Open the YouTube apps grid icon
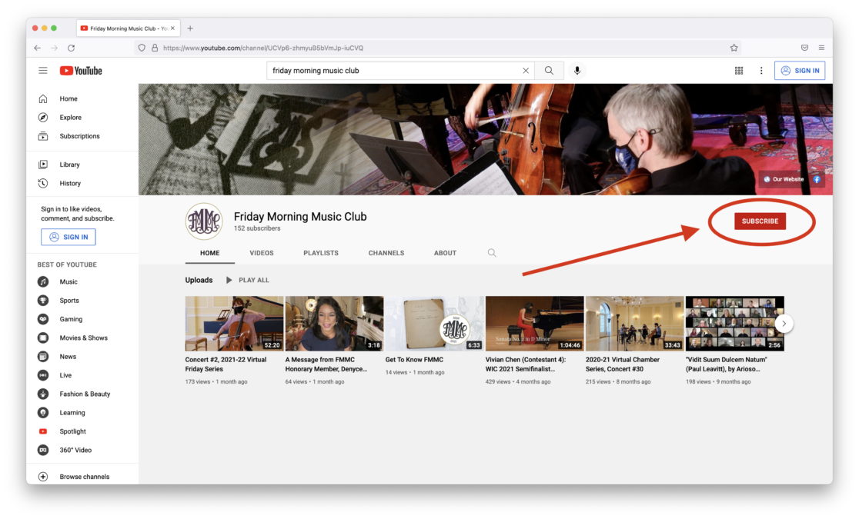The image size is (859, 519). (739, 71)
